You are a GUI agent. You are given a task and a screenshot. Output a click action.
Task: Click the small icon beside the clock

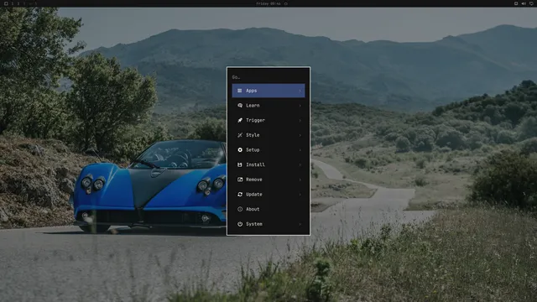point(285,3)
